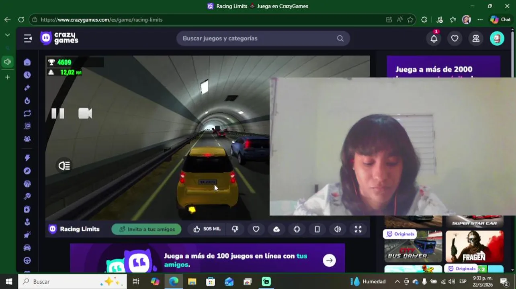Click the search magnifier icon
This screenshot has width=516, height=289.
tap(340, 39)
